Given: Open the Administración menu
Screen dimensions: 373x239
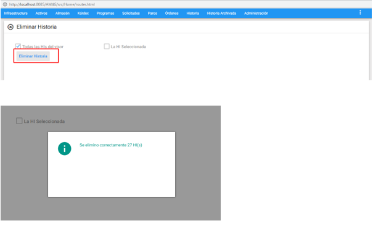Looking at the screenshot, I should point(256,14).
